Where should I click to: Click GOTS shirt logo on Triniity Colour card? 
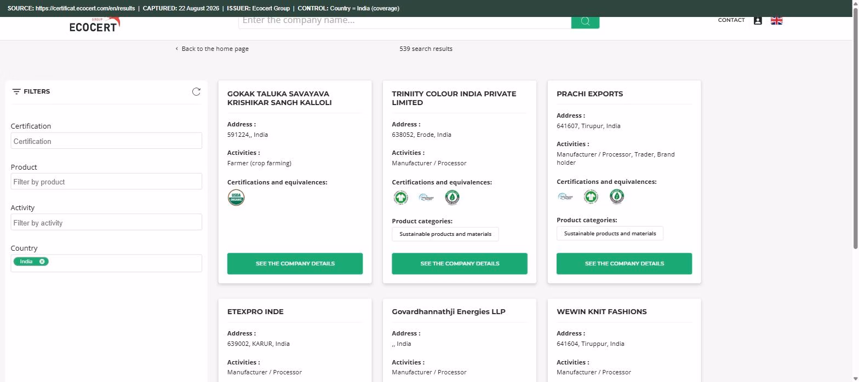(400, 198)
